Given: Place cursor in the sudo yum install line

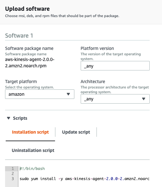Looking at the screenshot, I should [84, 179].
